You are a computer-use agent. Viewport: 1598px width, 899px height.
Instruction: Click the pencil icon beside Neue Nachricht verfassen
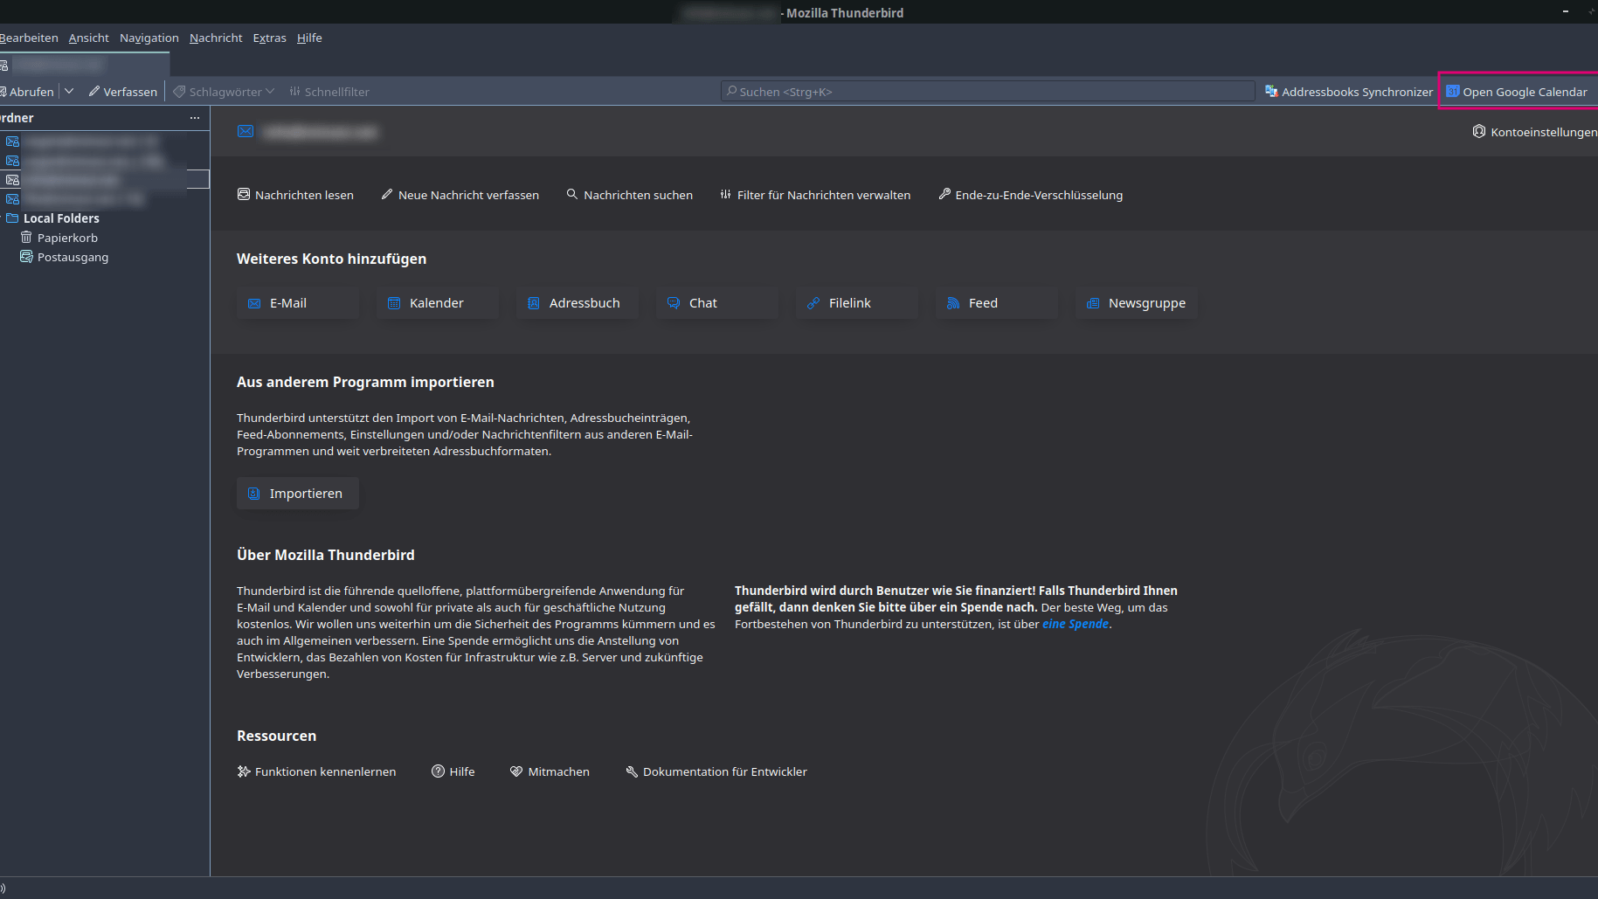tap(387, 194)
